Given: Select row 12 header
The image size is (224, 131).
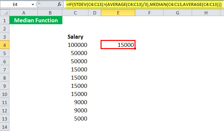Looking at the screenshot, I should click(5, 110).
